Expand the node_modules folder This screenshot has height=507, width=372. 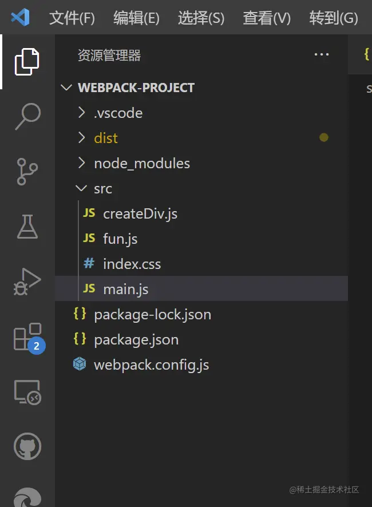tap(141, 163)
